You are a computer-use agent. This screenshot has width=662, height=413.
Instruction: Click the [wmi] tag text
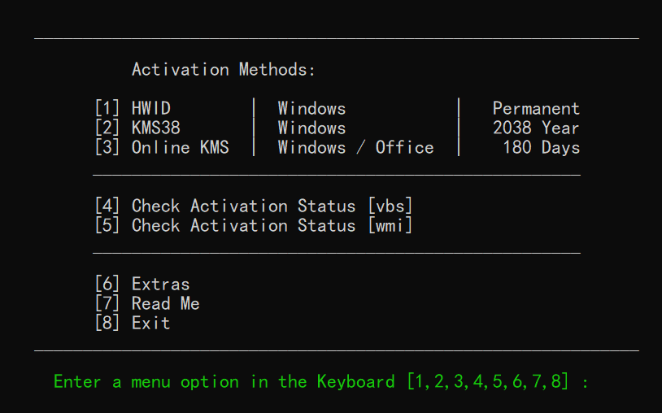point(390,226)
